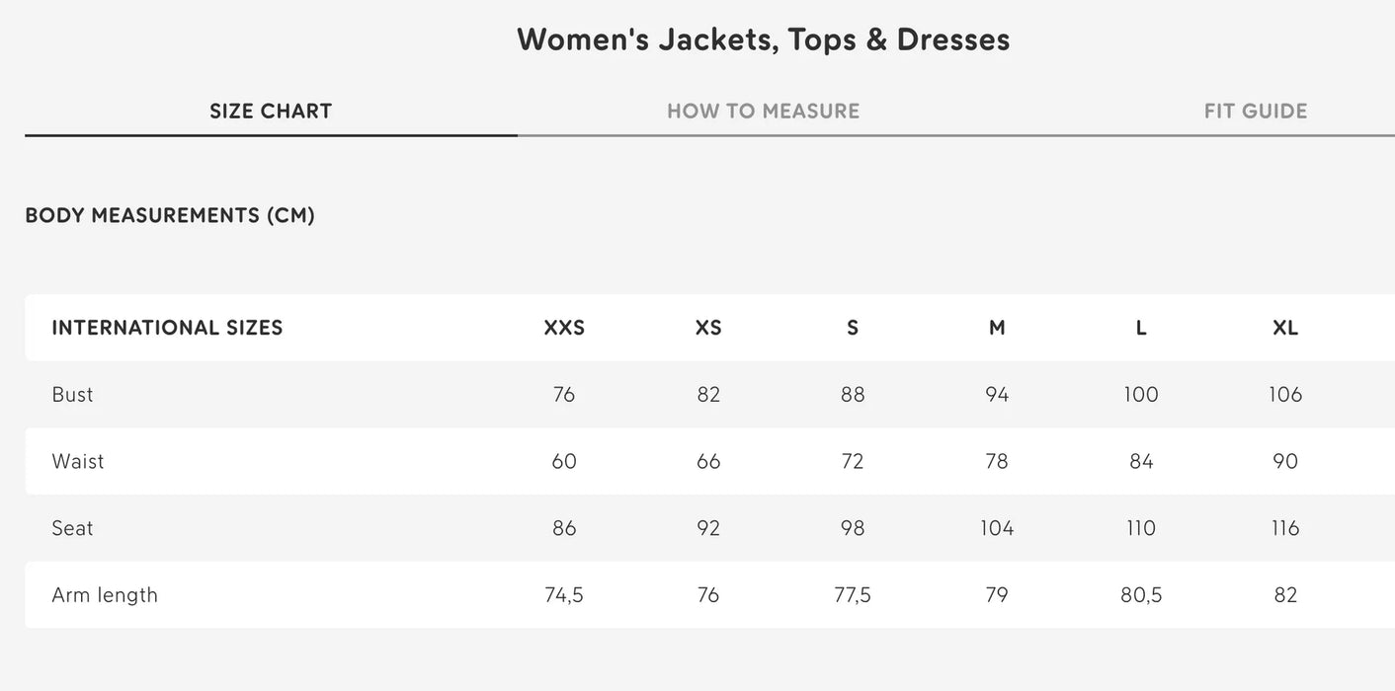The height and width of the screenshot is (691, 1395).
Task: Select the XXS column header
Action: [564, 327]
